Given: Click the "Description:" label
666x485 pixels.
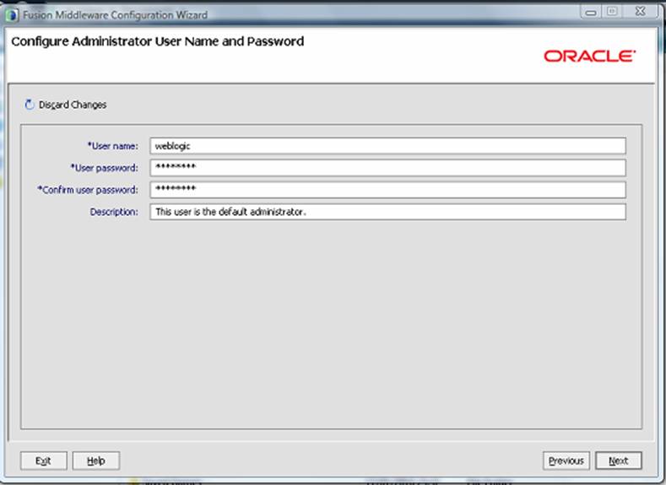Looking at the screenshot, I should click(x=114, y=212).
